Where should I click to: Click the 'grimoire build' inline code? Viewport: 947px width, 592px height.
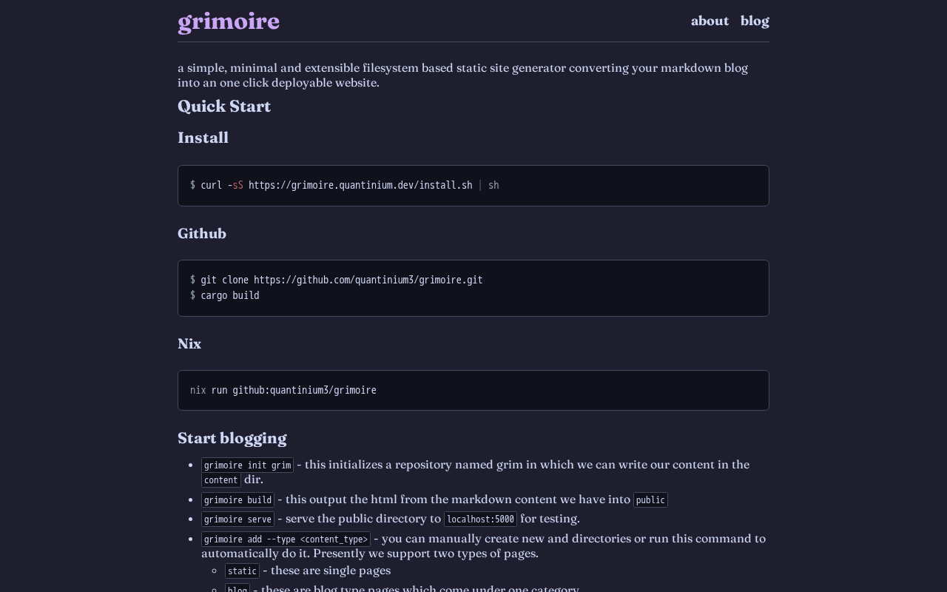(x=237, y=500)
